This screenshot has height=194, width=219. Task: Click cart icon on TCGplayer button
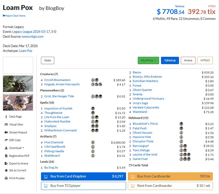click(x=46, y=186)
